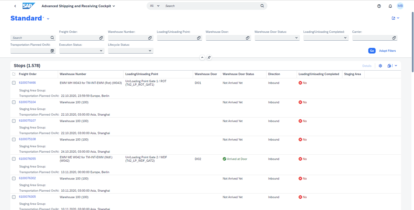Click the filter bar search magnifier icon
This screenshot has height=210, width=414.
tap(52, 38)
